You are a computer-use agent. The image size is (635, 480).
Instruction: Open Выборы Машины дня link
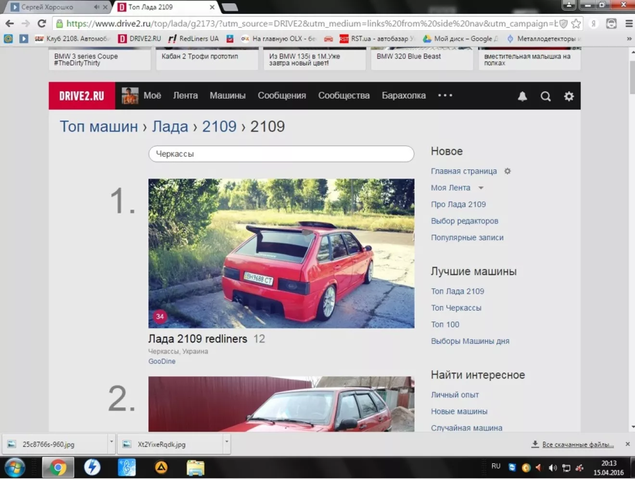click(x=470, y=341)
